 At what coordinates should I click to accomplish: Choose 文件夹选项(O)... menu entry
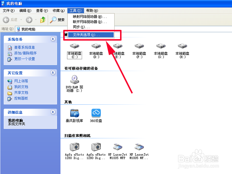pos(91,35)
